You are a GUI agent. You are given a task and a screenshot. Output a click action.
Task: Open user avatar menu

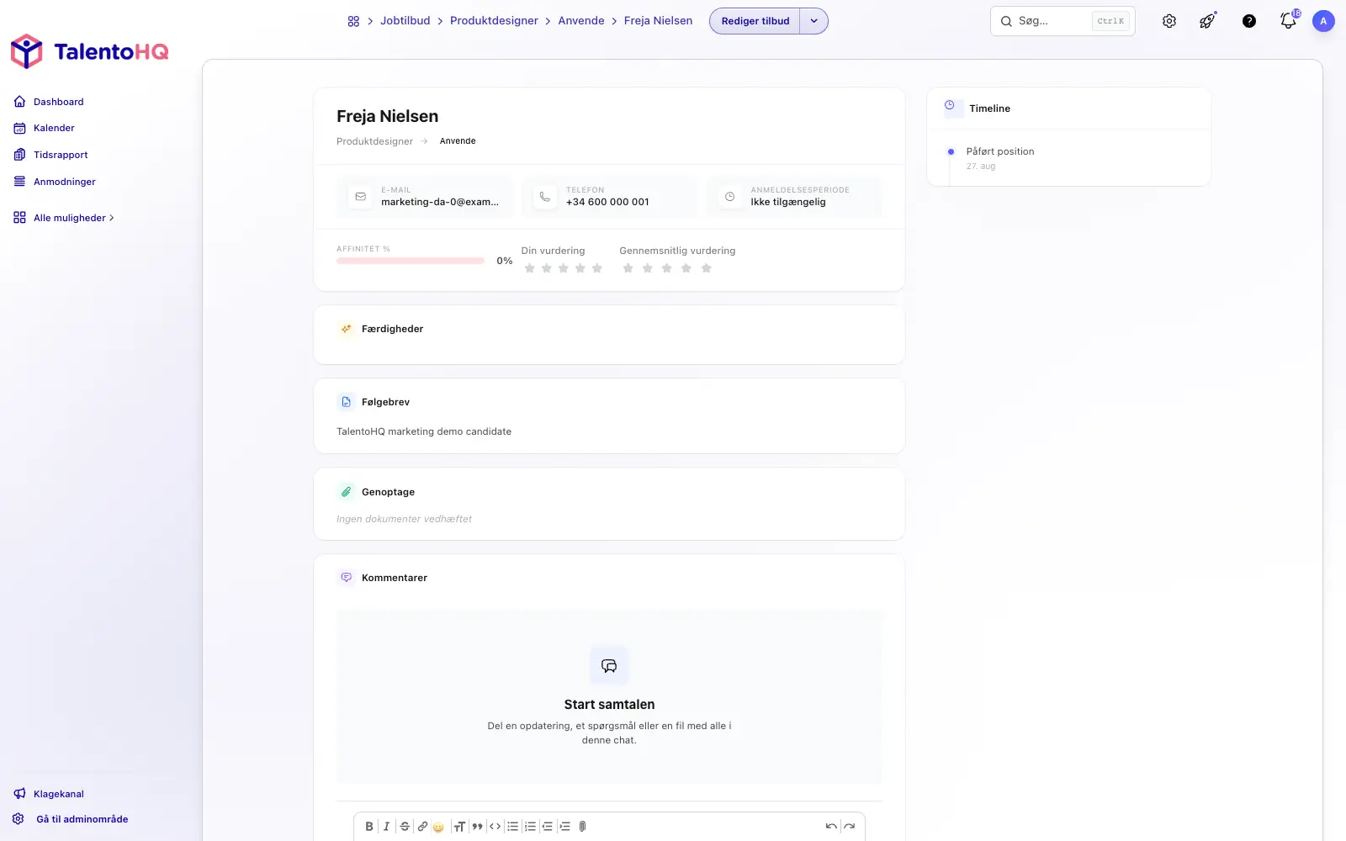click(x=1323, y=21)
